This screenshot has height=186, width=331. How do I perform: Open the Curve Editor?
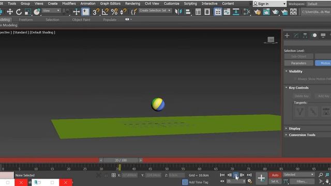pos(227,12)
